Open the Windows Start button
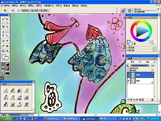Image resolution: width=161 pixels, height=121 pixels. pos(7,119)
